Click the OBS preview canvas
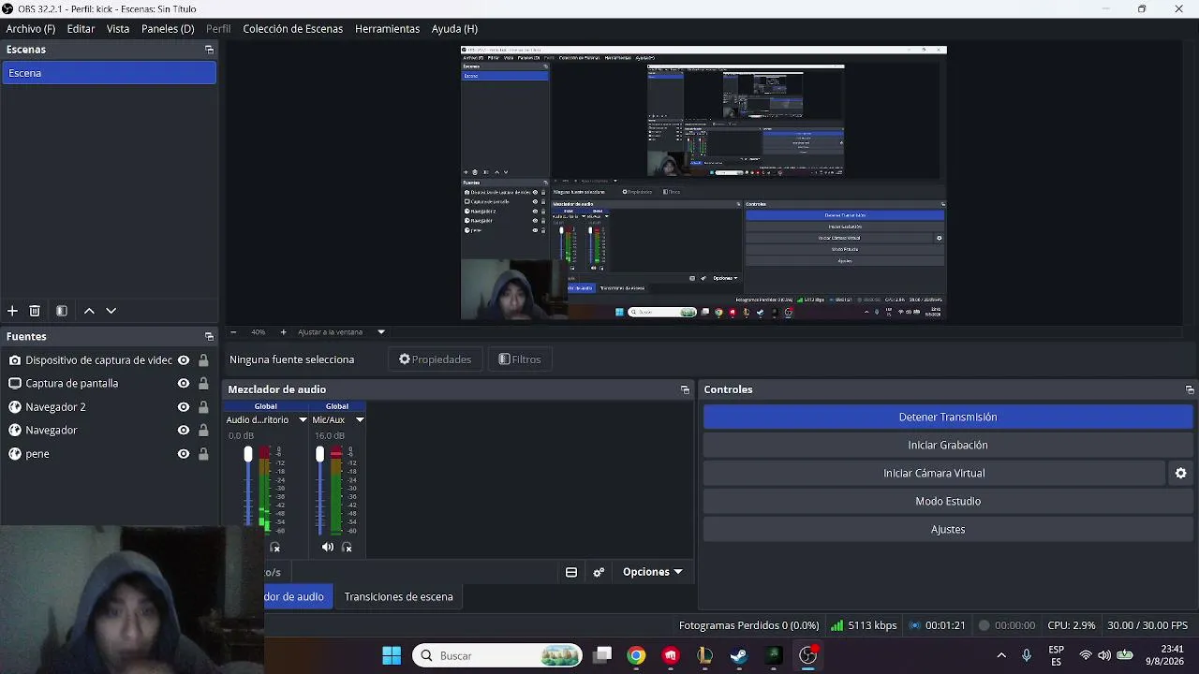 click(x=703, y=183)
